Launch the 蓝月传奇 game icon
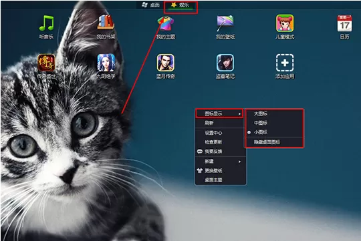This screenshot has height=241, width=361. point(166,63)
